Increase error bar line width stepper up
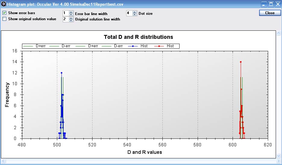Image resolution: width=282 pixels, height=165 pixels. coord(71,12)
